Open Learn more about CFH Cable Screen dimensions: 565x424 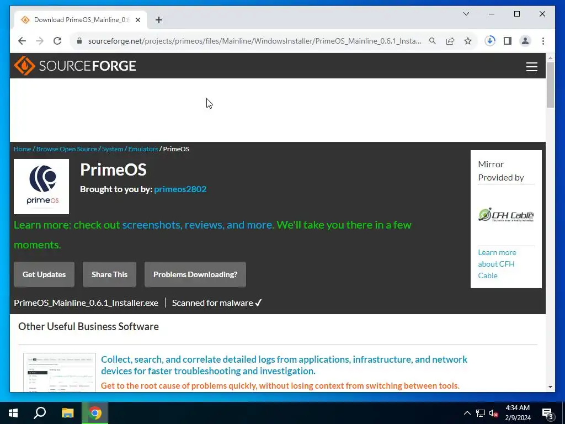(x=497, y=264)
